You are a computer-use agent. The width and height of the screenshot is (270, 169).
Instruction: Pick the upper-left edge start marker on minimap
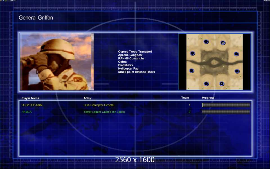point(192,53)
